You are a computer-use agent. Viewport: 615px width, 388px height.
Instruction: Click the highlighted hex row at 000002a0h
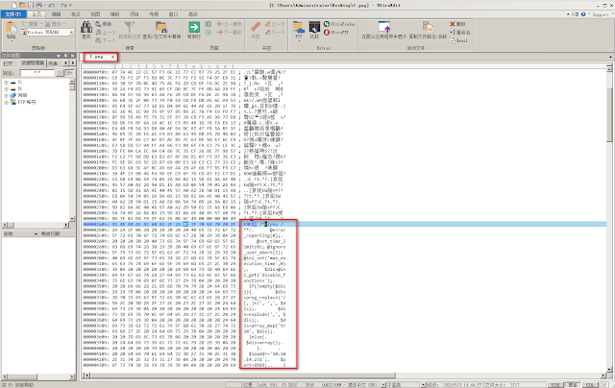click(x=345, y=224)
